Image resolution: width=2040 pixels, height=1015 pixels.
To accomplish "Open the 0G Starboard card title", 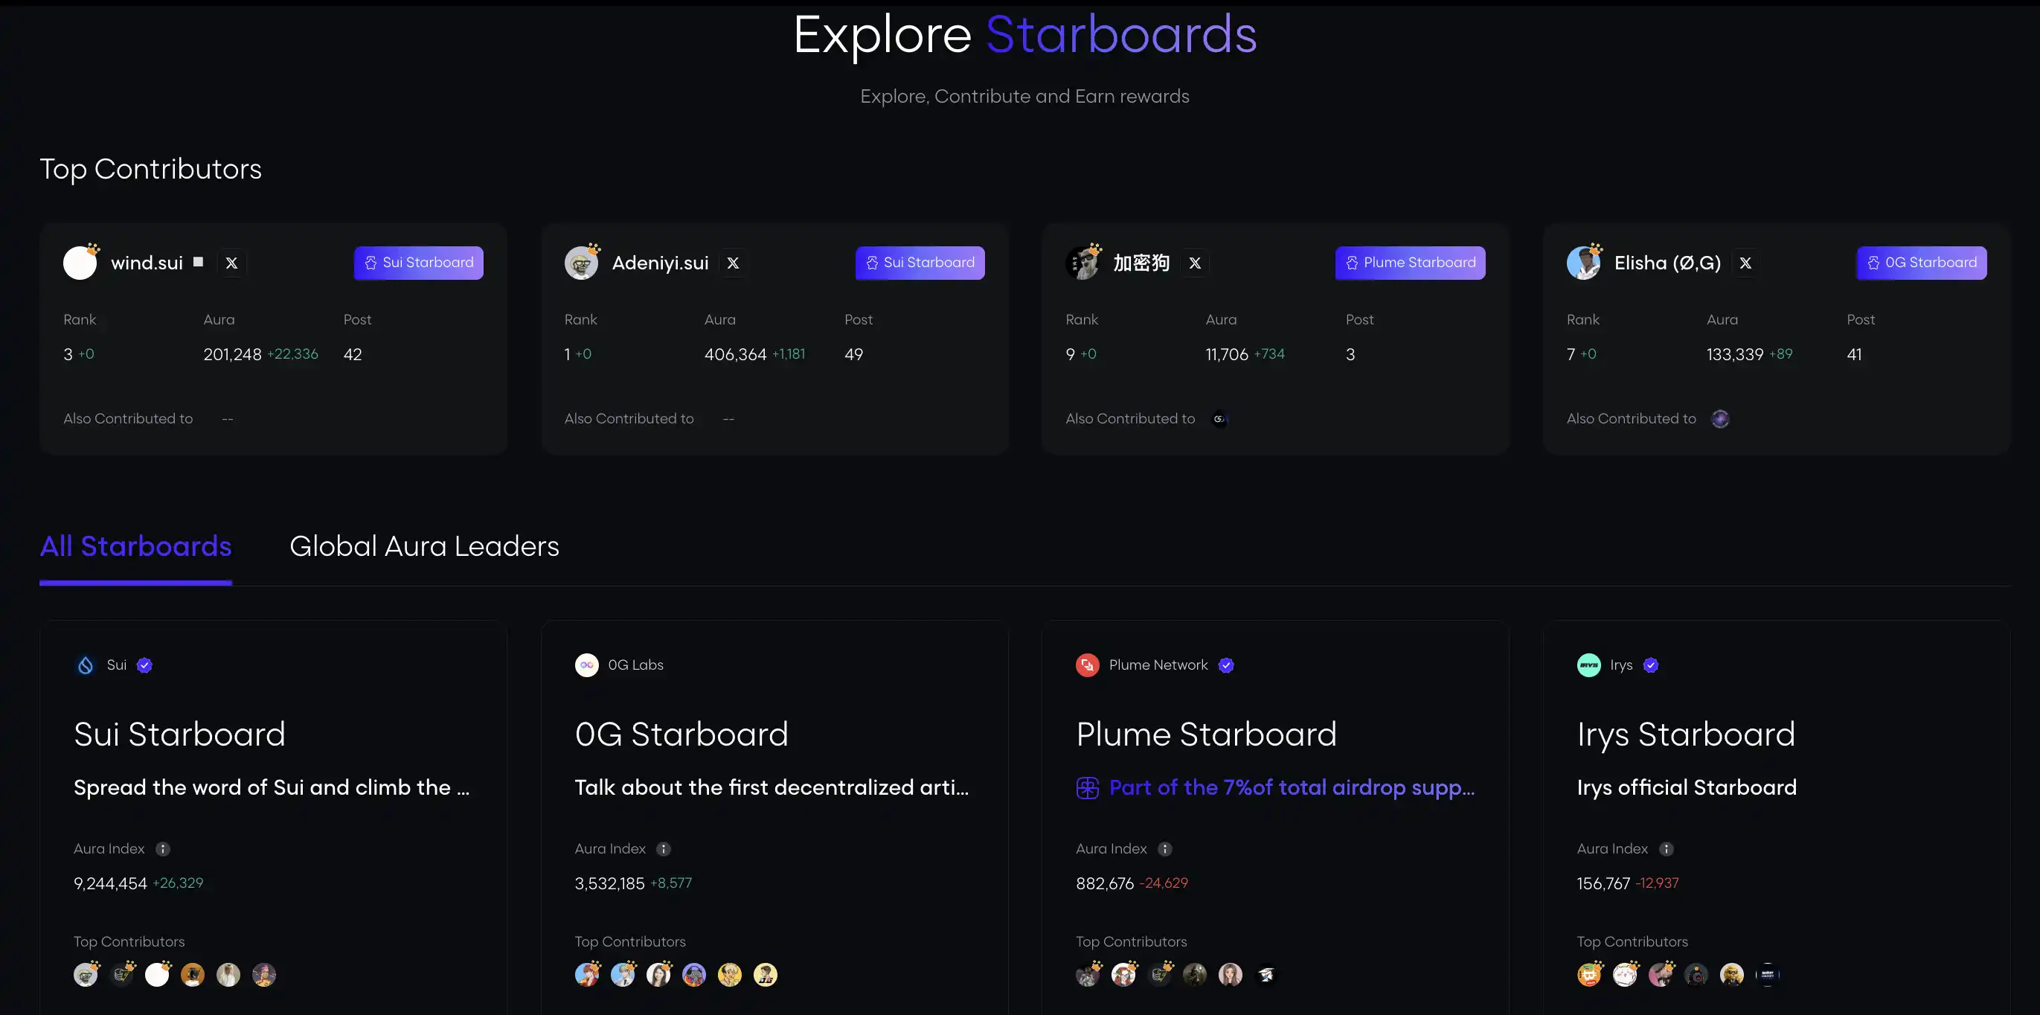I will point(681,734).
